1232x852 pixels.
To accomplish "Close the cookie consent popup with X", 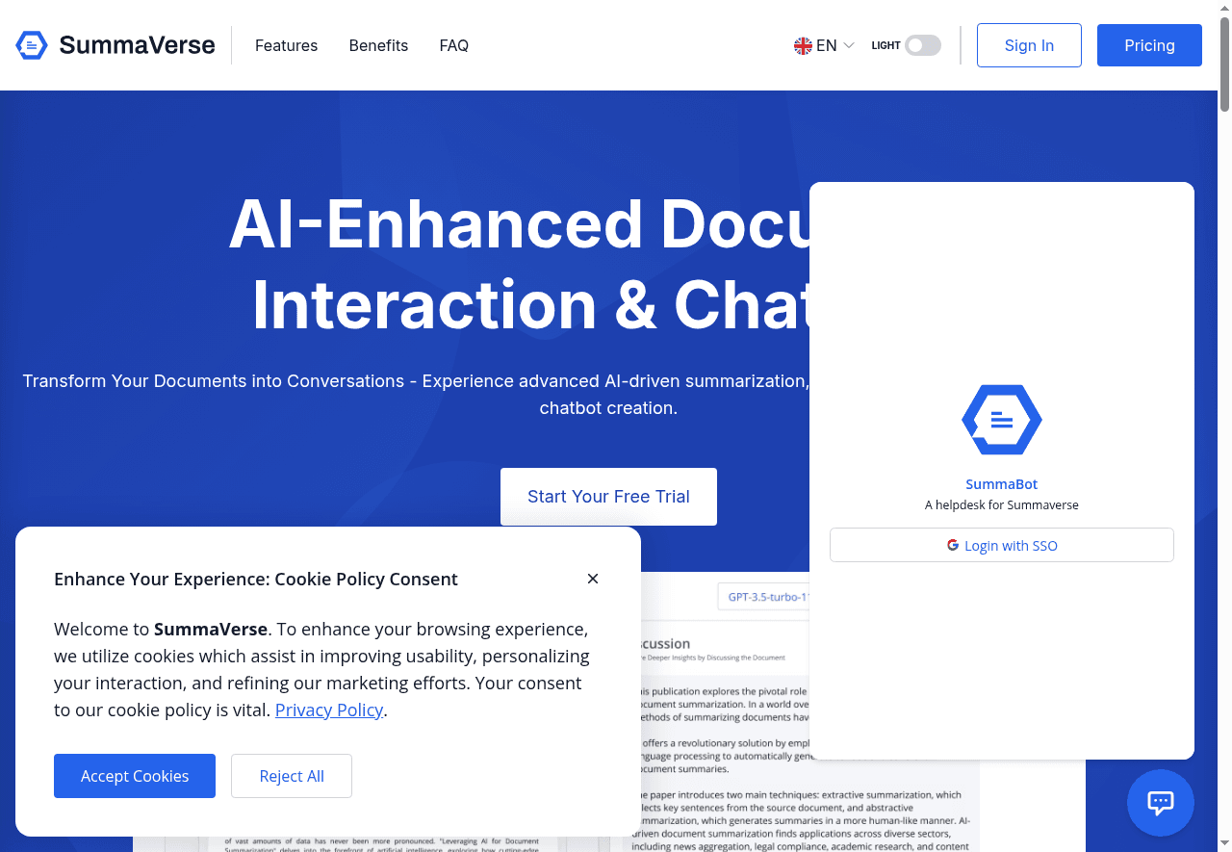I will point(593,579).
